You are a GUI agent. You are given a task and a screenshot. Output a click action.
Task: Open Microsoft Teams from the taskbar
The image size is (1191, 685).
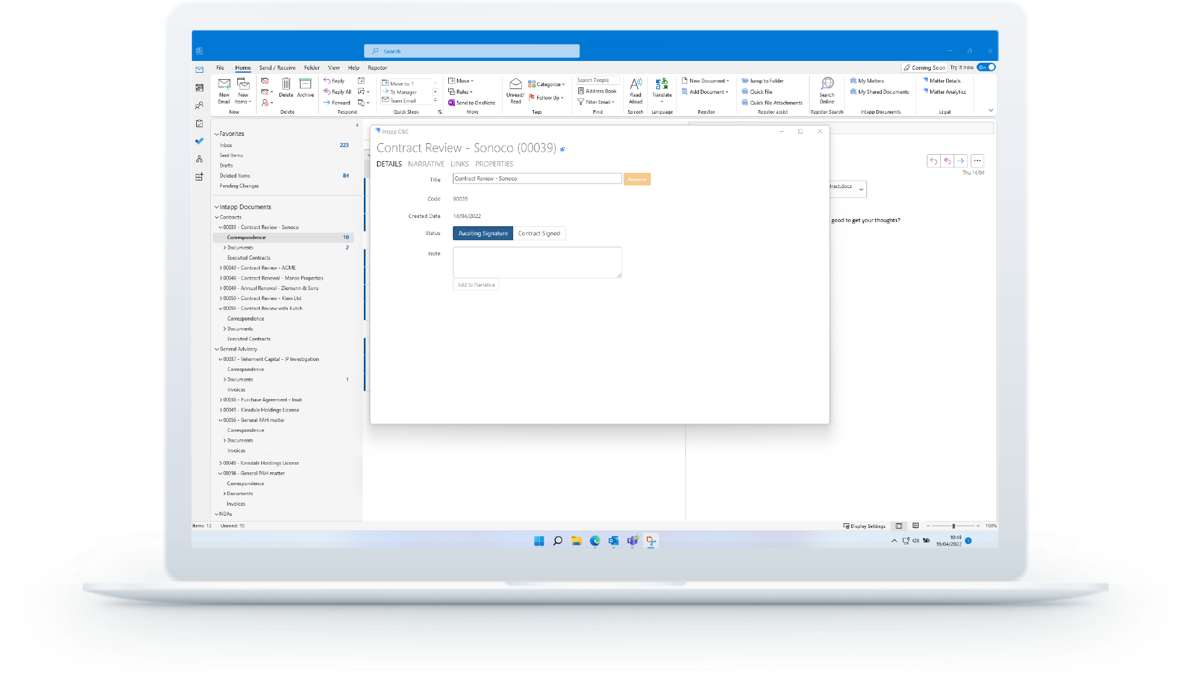tap(632, 541)
